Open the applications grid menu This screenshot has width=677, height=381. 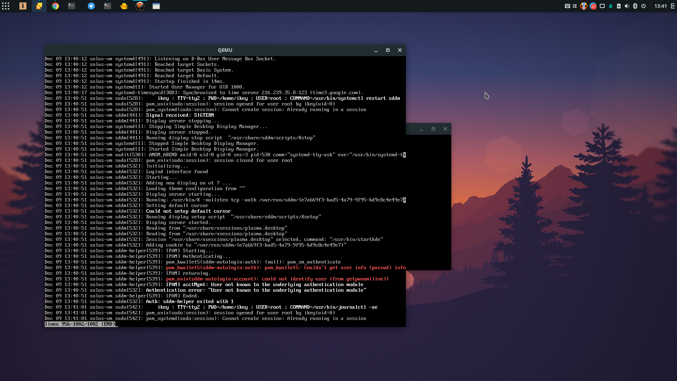tap(6, 6)
